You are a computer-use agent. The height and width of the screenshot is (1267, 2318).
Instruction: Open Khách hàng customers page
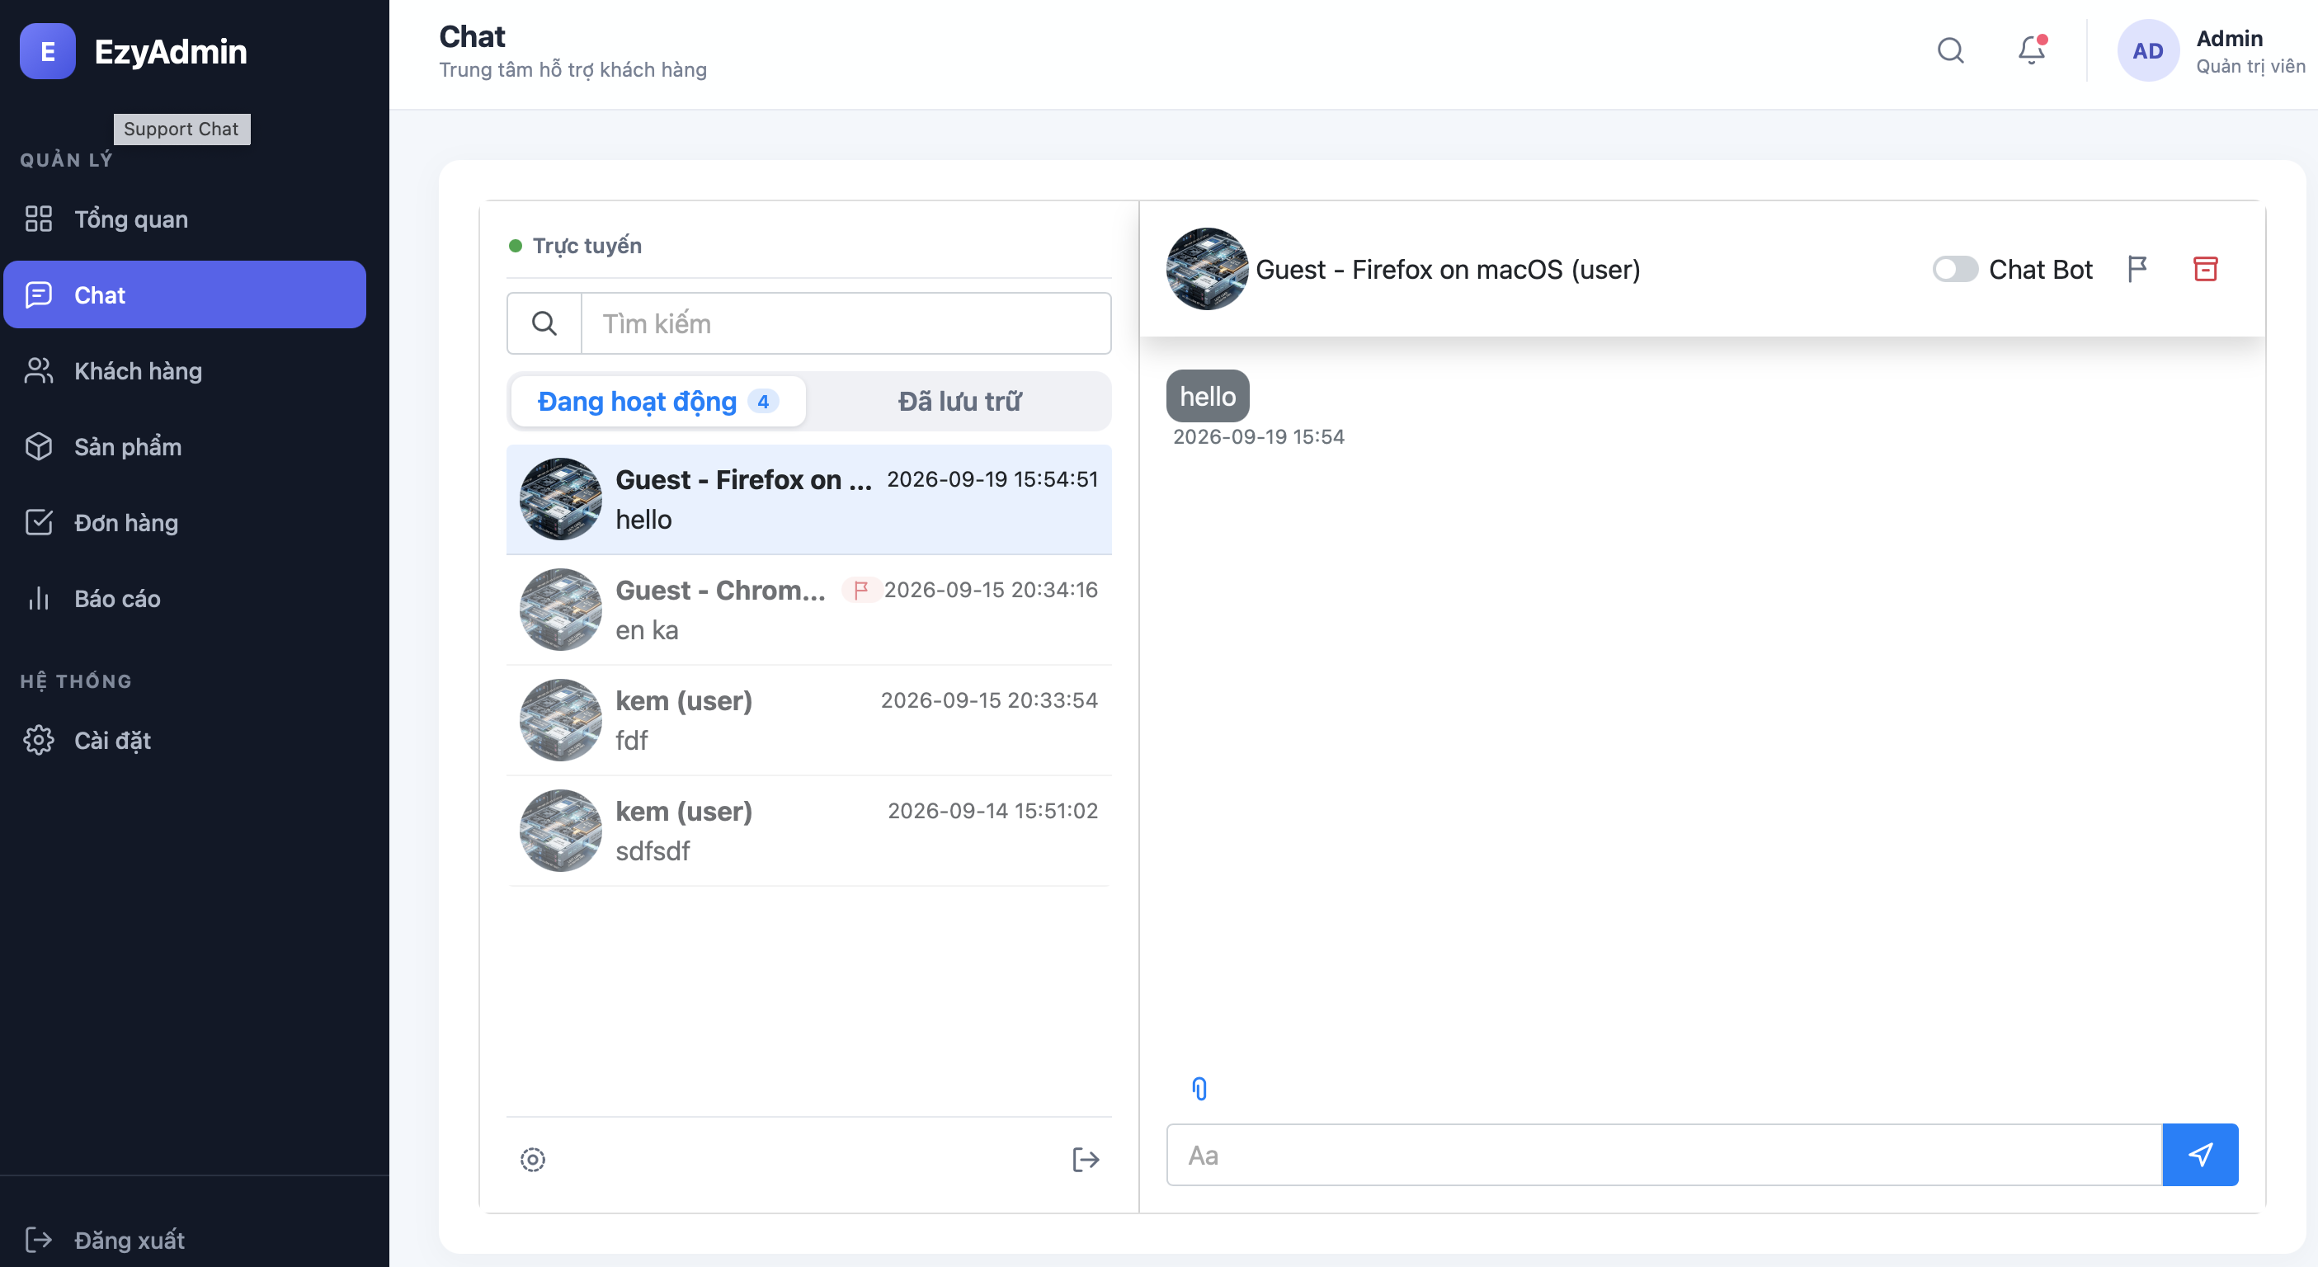click(x=186, y=370)
